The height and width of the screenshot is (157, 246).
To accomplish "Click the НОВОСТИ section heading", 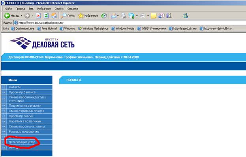I will point(73,80).
